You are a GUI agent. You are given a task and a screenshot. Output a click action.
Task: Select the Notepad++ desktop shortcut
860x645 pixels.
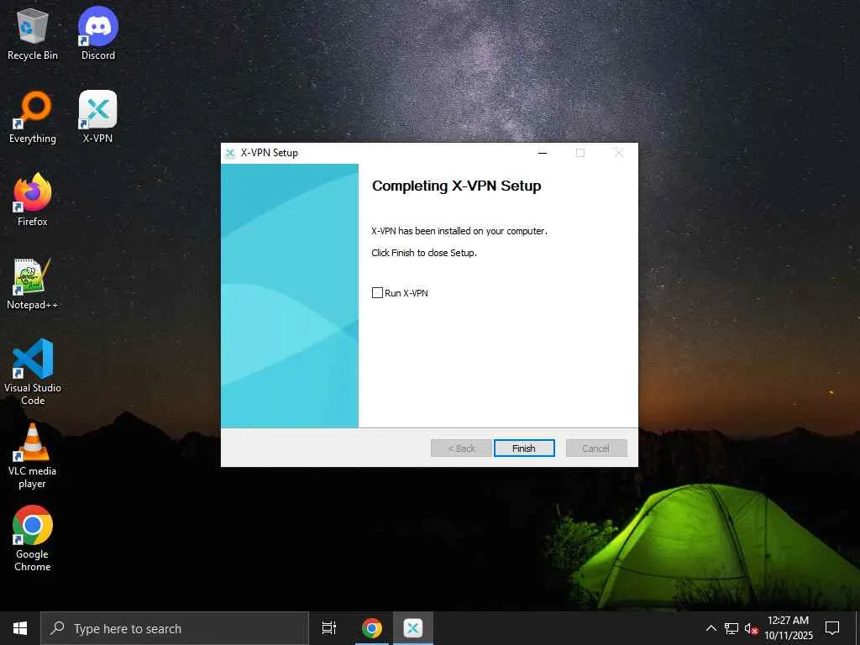coord(33,284)
